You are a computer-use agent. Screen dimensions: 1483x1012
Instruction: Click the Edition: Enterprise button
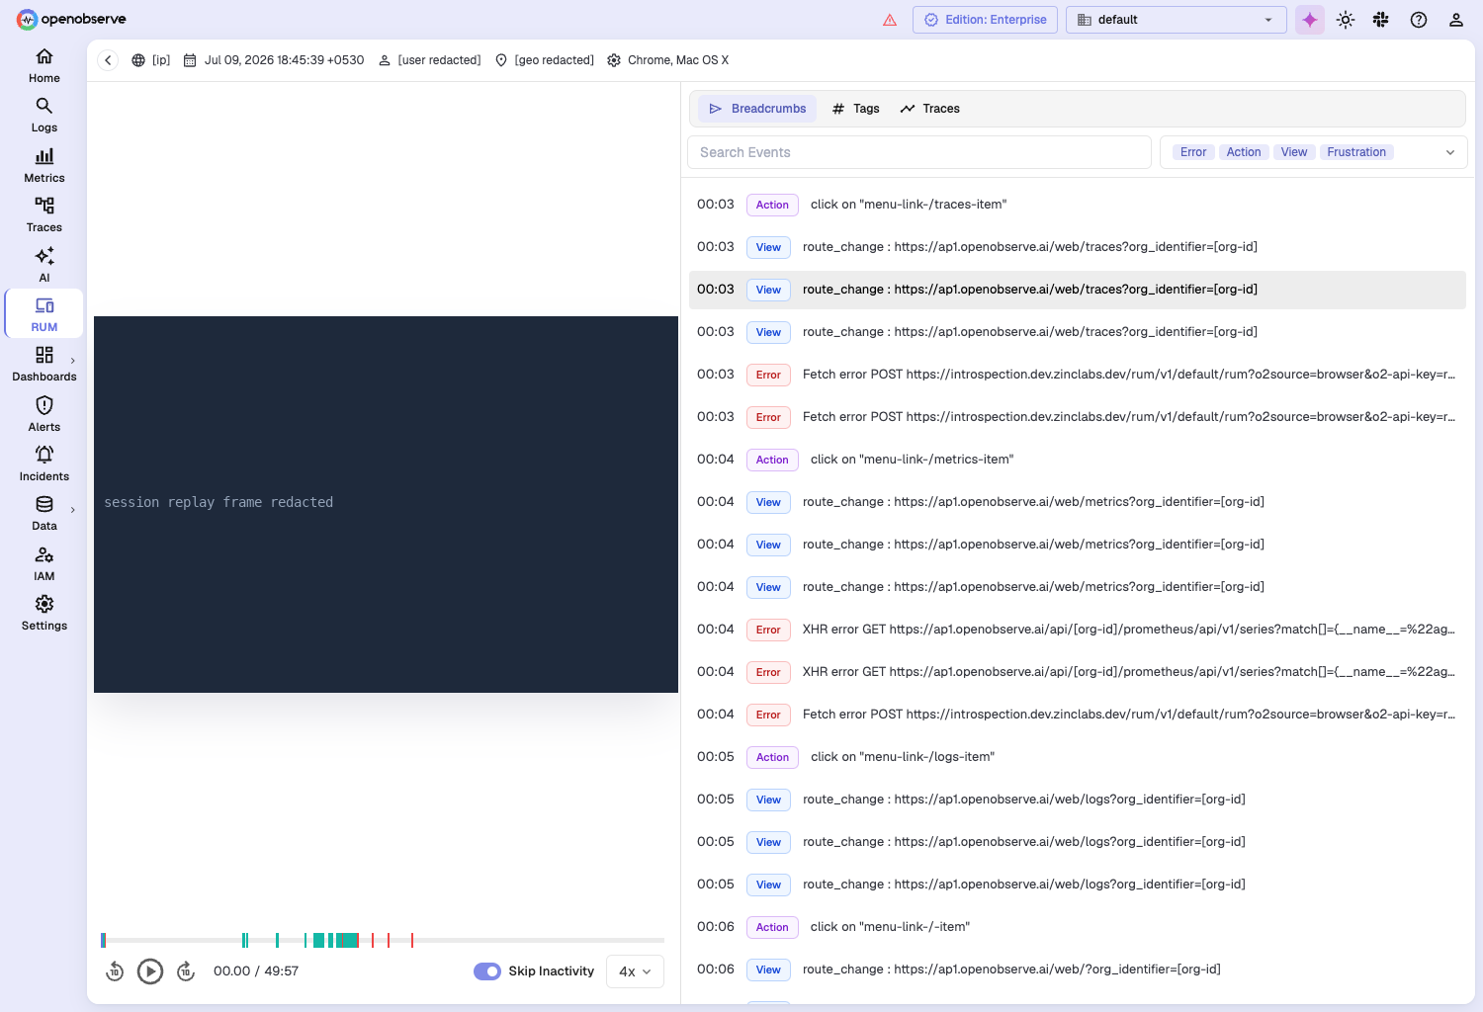click(986, 20)
